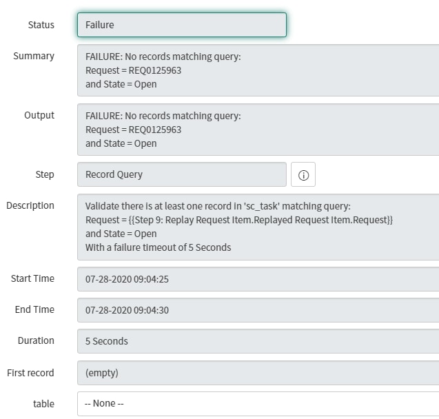Image resolution: width=439 pixels, height=419 pixels.
Task: Click the Duration field showing 5 Seconds
Action: coord(258,341)
